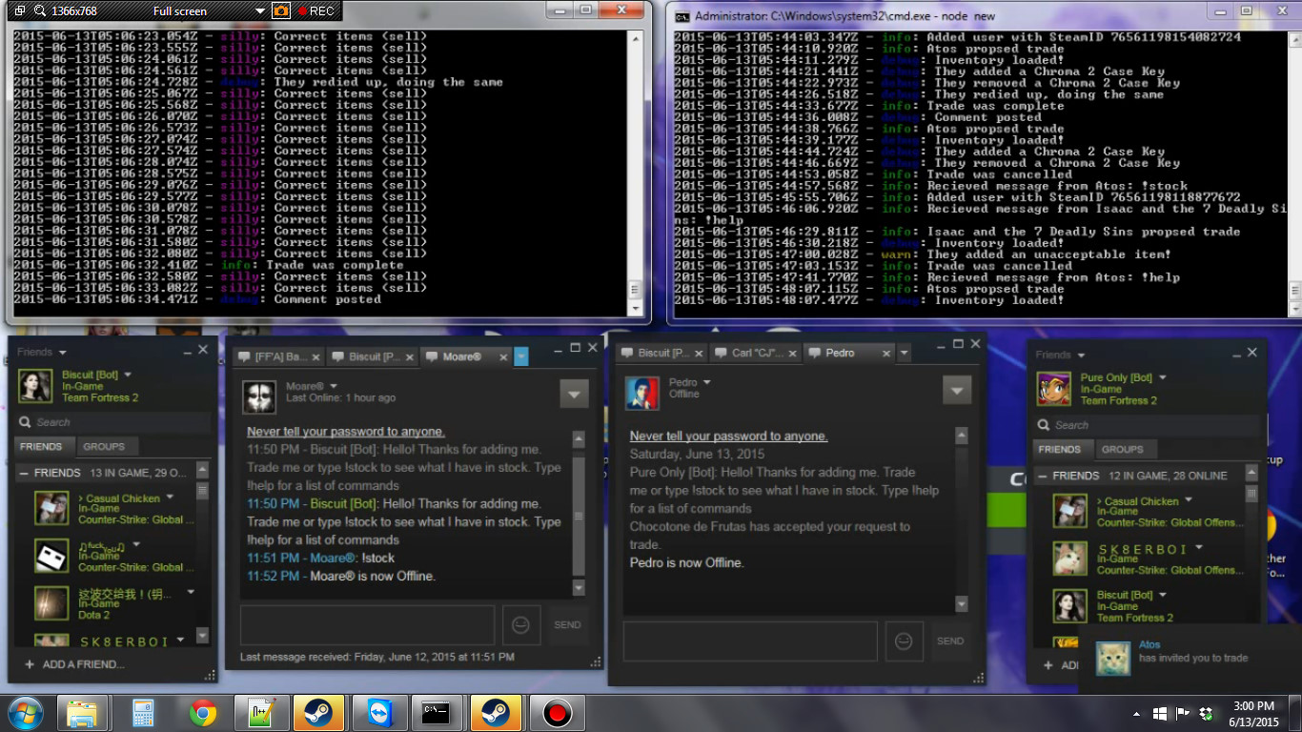Open the resolution dropdown next to Full screen
The width and height of the screenshot is (1302, 732).
pos(260,11)
